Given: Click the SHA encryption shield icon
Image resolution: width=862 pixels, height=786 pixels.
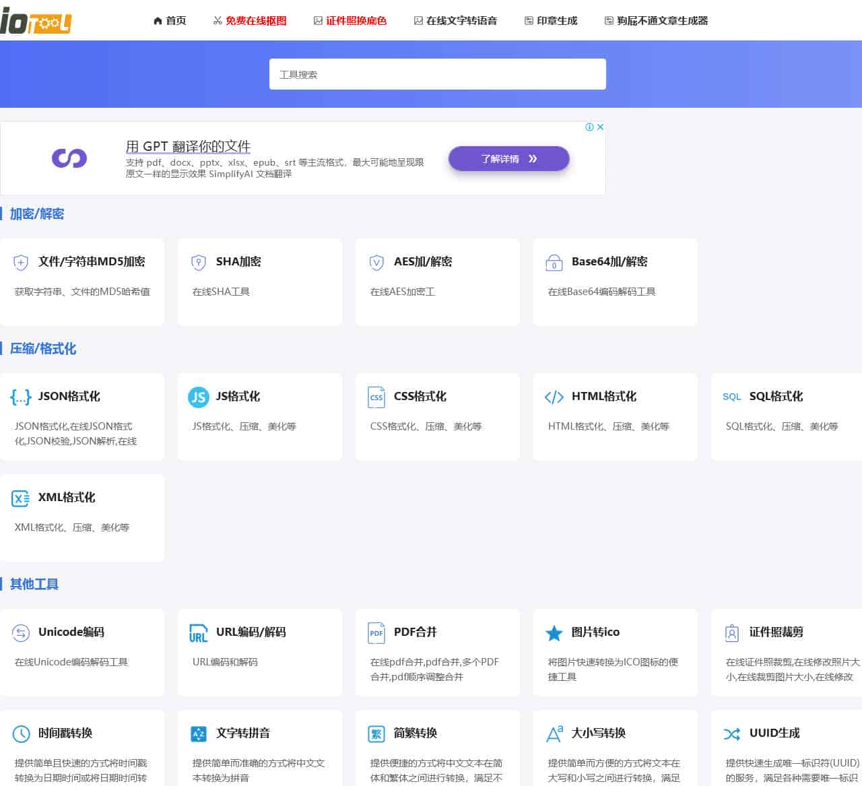Looking at the screenshot, I should [x=199, y=263].
